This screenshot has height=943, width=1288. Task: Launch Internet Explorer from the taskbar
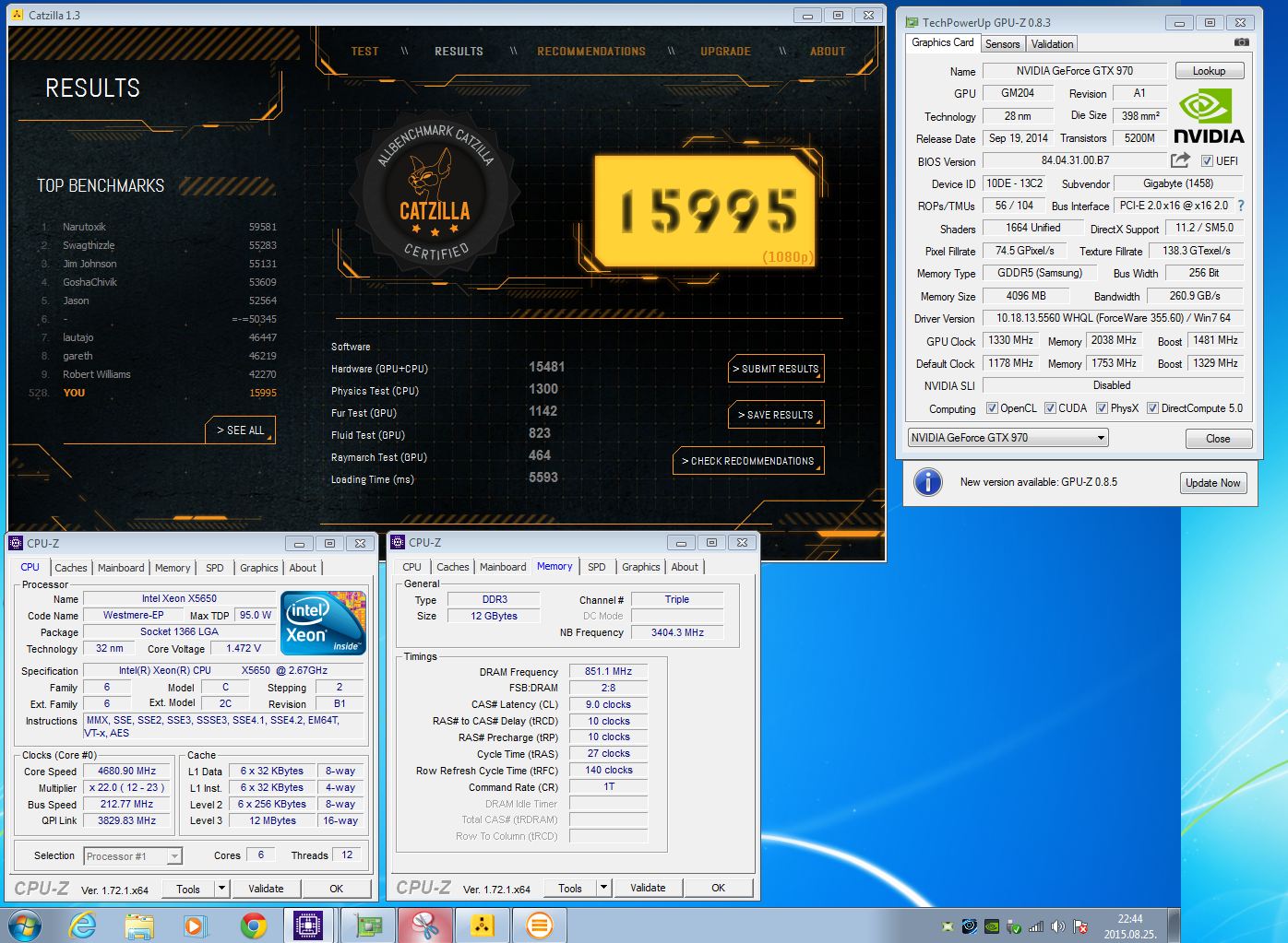tap(83, 925)
